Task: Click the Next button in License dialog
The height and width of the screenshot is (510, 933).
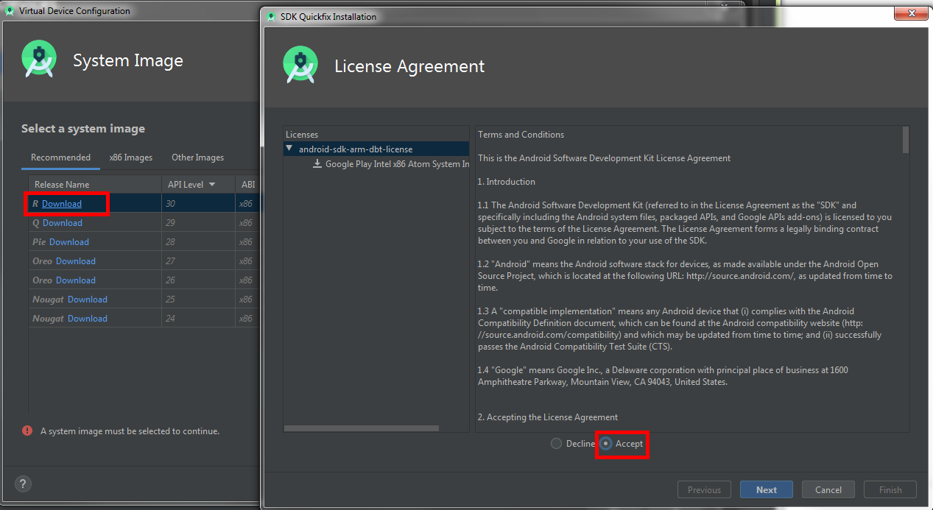Action: 766,490
